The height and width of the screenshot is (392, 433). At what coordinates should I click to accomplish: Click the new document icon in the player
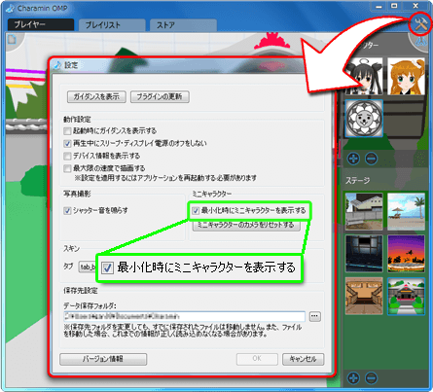[12, 39]
